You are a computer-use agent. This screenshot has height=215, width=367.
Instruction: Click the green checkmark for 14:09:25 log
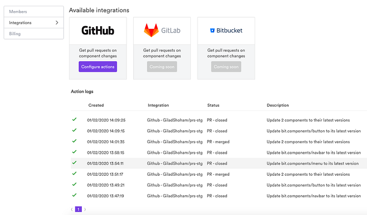pyautogui.click(x=74, y=119)
